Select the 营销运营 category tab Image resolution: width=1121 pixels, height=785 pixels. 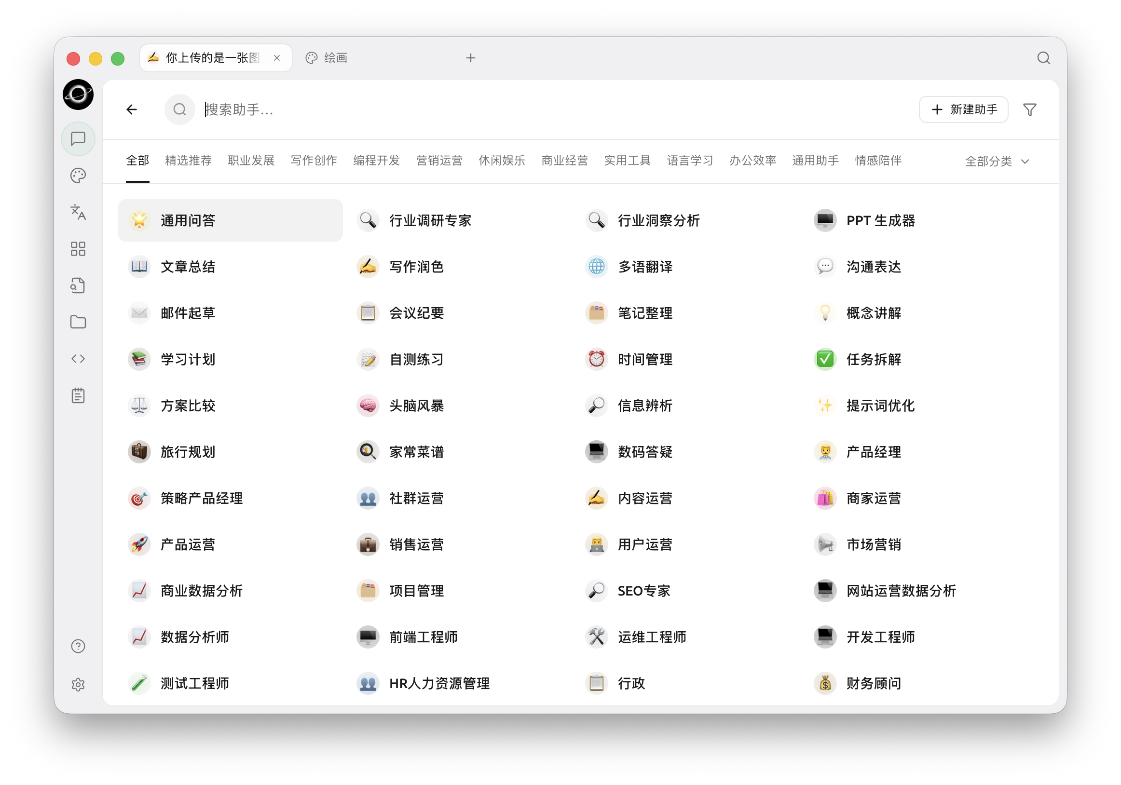click(439, 161)
